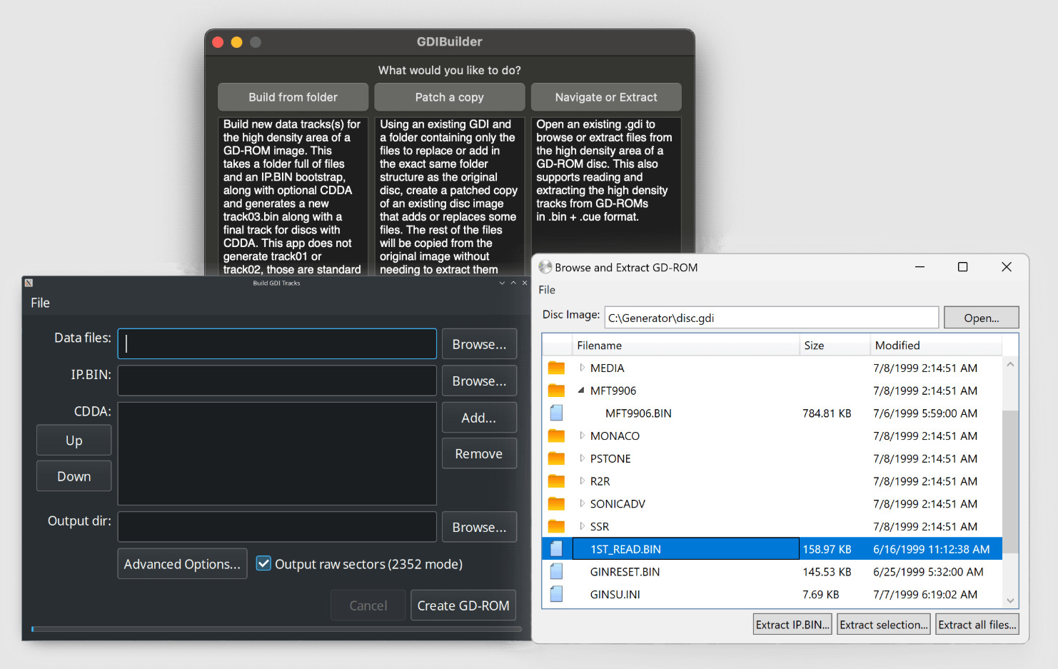Click the file list vertical scrollbar
This screenshot has height=669, width=1058.
point(1010,483)
